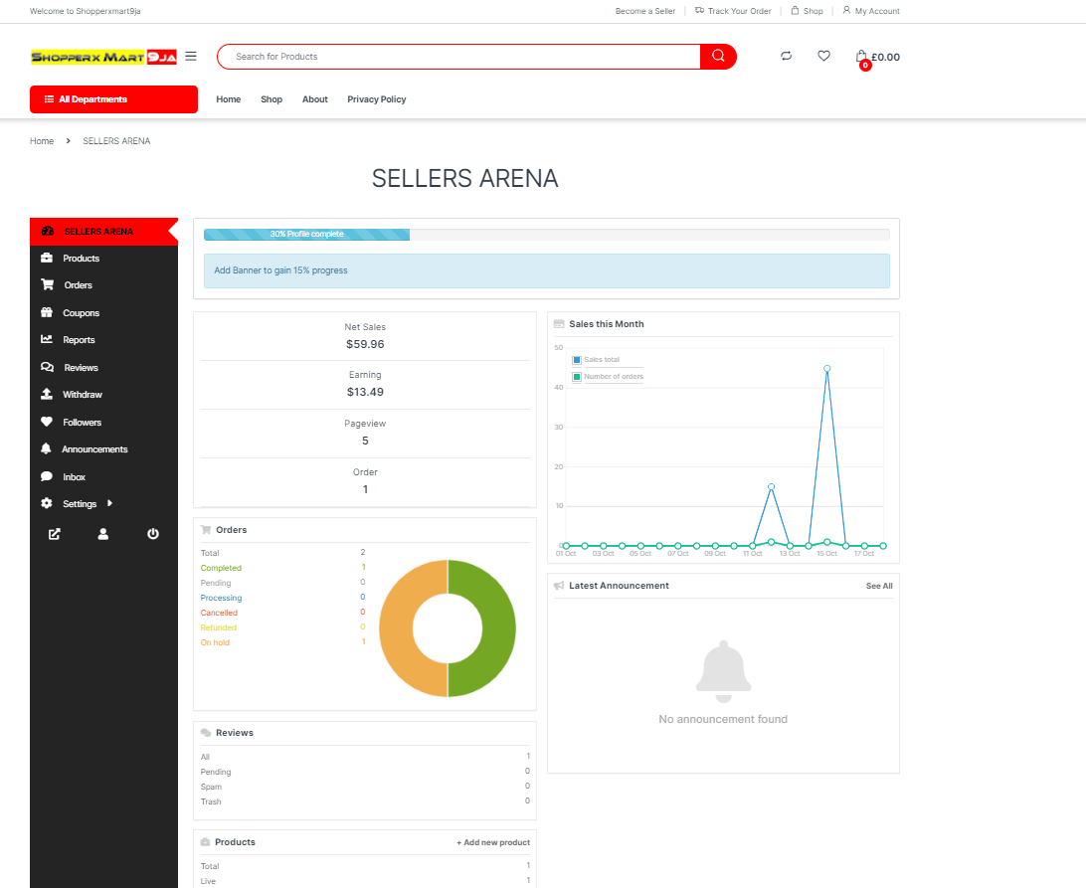Click the Completed orders link
1086x888 pixels.
221,568
